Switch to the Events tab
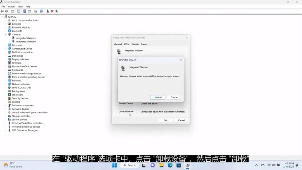The height and width of the screenshot is (170, 302). 144,44
